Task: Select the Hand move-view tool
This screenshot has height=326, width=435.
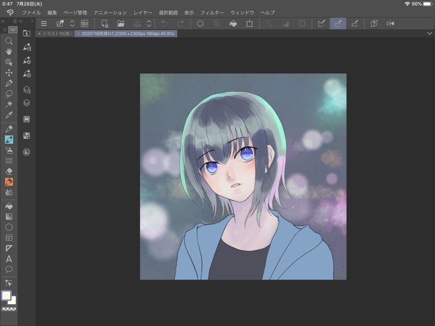Action: tap(9, 52)
